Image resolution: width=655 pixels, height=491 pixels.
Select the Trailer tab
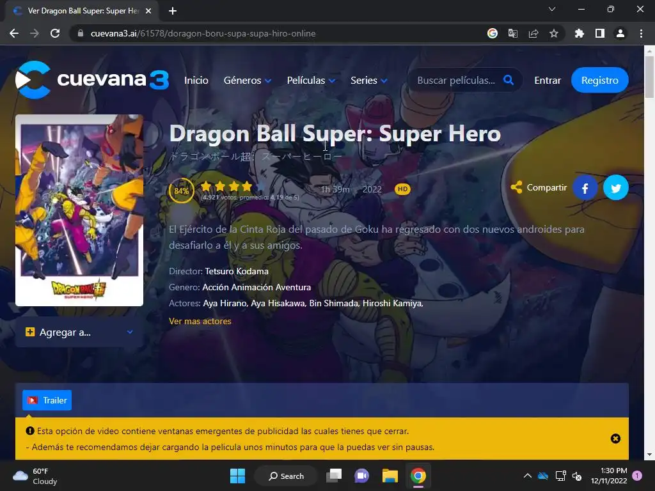coord(47,400)
